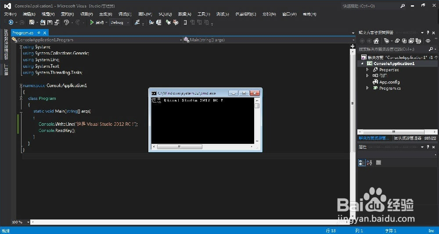Switch to the Team Explorer bottom tab
Screen dimensions: 439x234
click(x=408, y=138)
